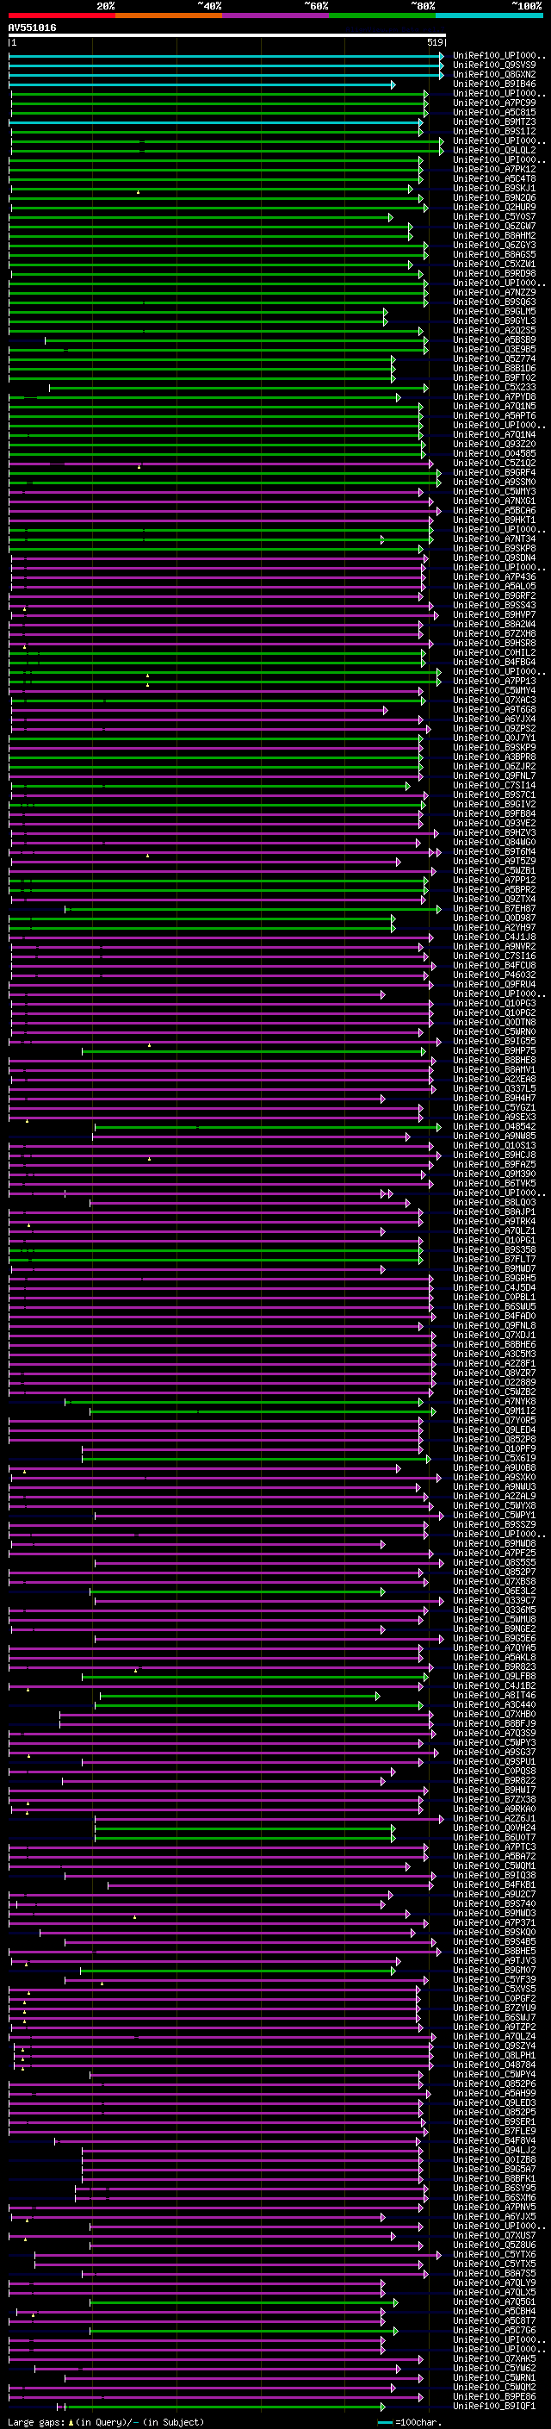Click hit label UniRef100_A7NZZ9
Screen dimensions: 551x2429
click(x=494, y=292)
